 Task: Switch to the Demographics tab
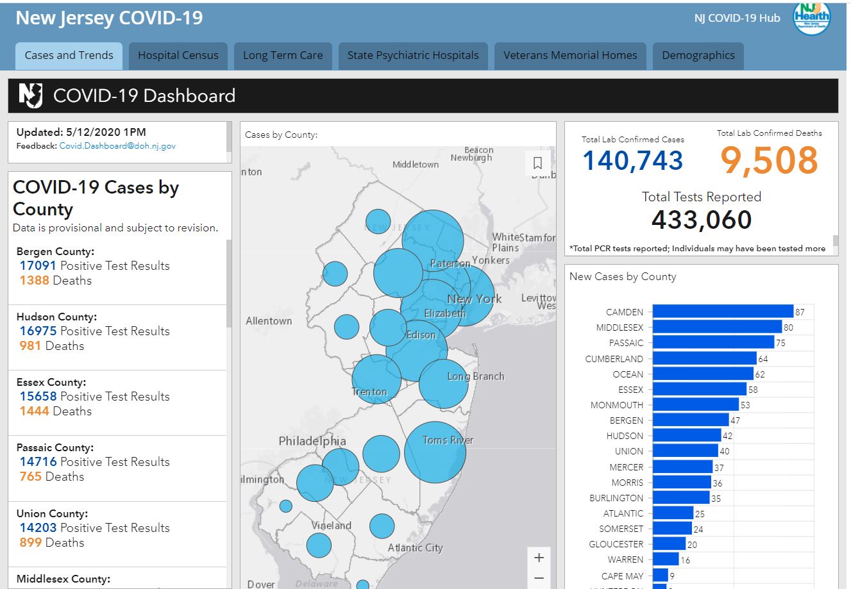pyautogui.click(x=698, y=56)
